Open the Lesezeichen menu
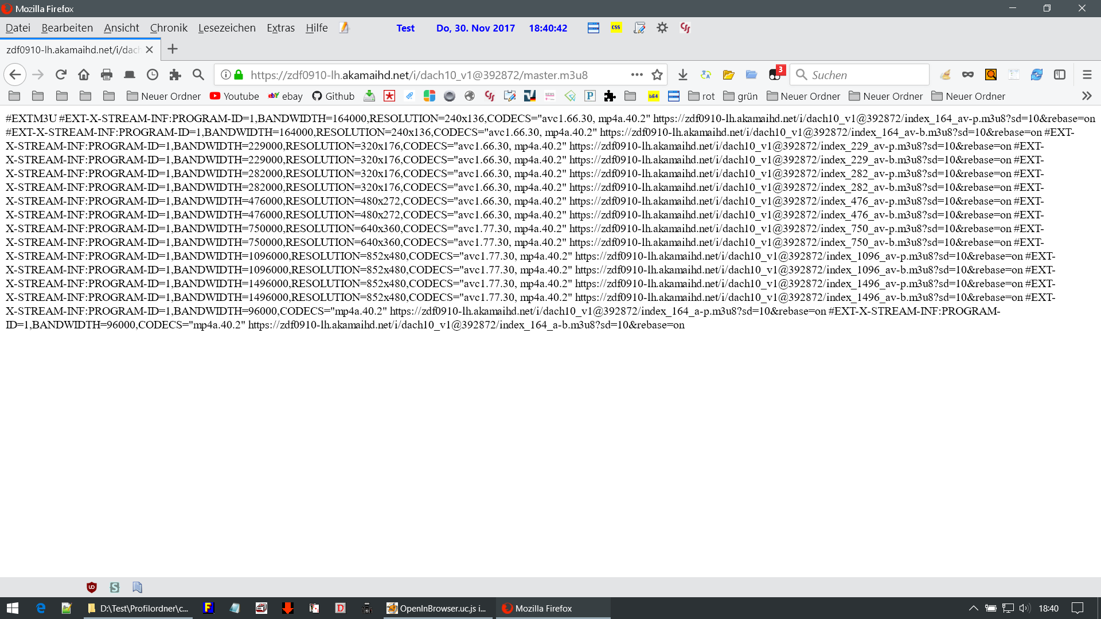Image resolution: width=1101 pixels, height=619 pixels. [x=227, y=28]
